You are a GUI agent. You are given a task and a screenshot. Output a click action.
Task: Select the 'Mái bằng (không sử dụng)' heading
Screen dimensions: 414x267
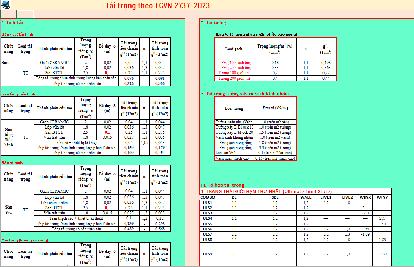point(25,240)
